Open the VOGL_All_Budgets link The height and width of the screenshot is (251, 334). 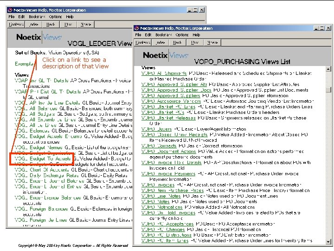click(x=35, y=114)
